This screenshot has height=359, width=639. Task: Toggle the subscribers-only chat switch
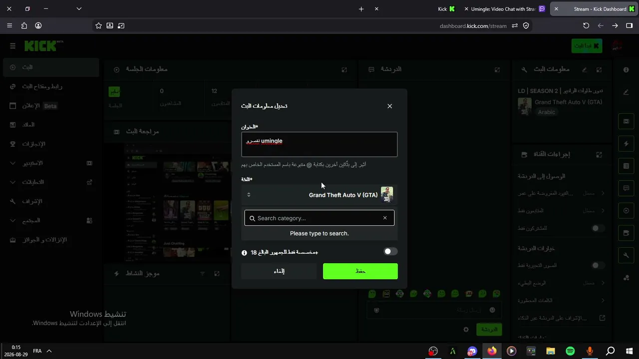tap(597, 228)
